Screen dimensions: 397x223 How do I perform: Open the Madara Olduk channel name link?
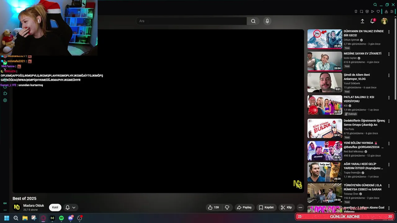coord(33,206)
